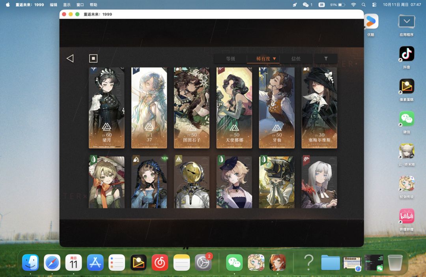Open 像素蛋糕 in the Dock
The width and height of the screenshot is (426, 277).
138,262
